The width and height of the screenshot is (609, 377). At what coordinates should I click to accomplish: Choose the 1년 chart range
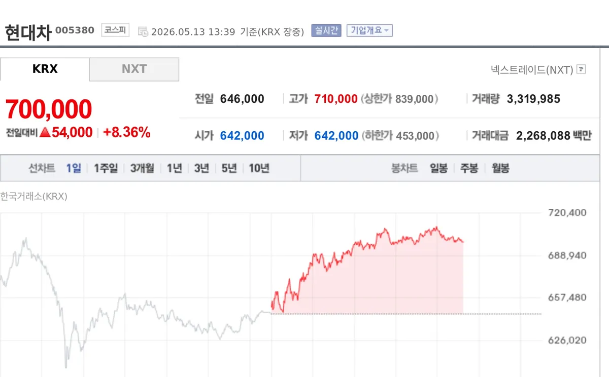174,168
